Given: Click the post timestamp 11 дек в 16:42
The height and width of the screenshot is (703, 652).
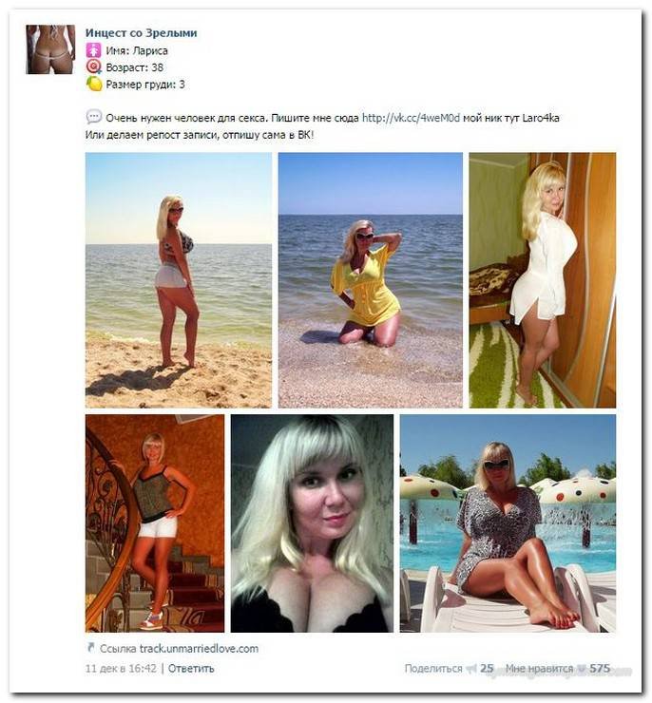Looking at the screenshot, I should (121, 669).
